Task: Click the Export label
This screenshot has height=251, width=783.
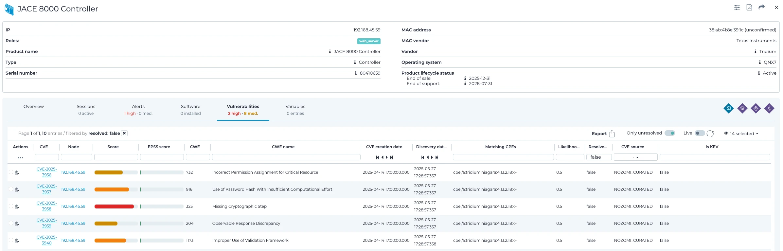Action: (599, 134)
